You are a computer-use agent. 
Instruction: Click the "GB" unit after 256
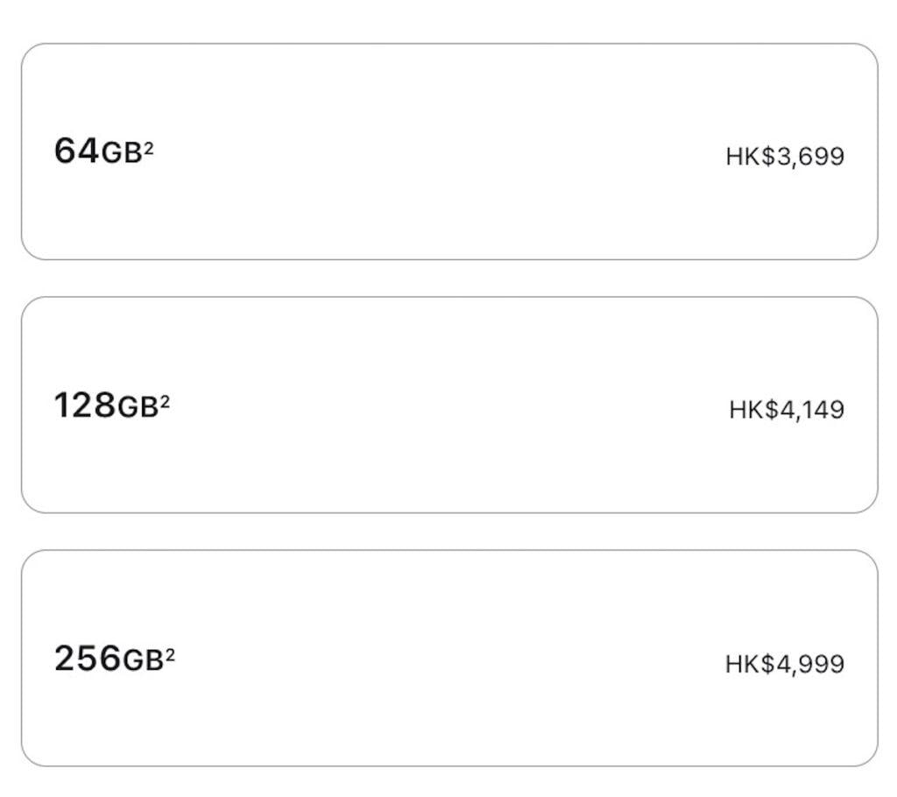[143, 661]
